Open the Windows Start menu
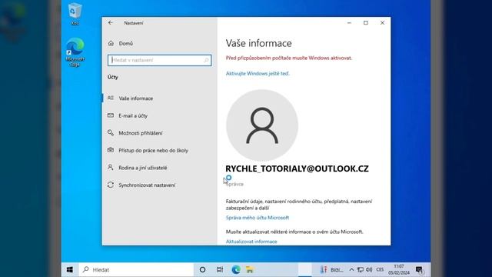 click(70, 269)
